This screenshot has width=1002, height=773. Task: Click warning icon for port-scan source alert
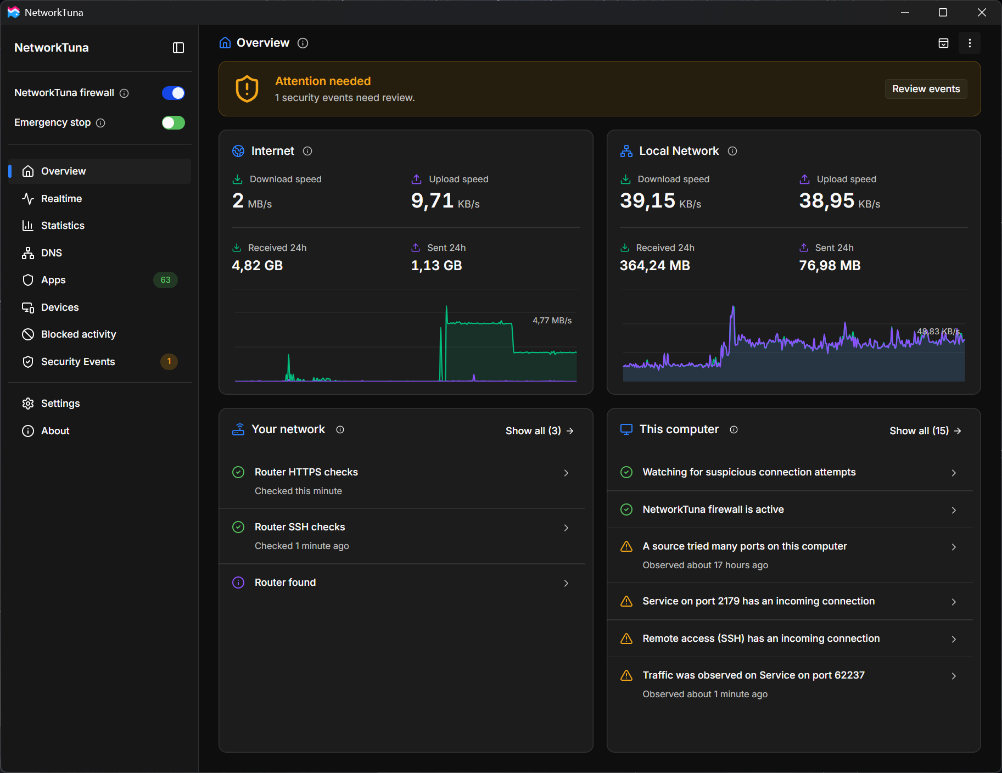pos(626,547)
